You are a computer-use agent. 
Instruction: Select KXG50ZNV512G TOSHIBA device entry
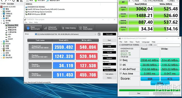click(36, 7)
